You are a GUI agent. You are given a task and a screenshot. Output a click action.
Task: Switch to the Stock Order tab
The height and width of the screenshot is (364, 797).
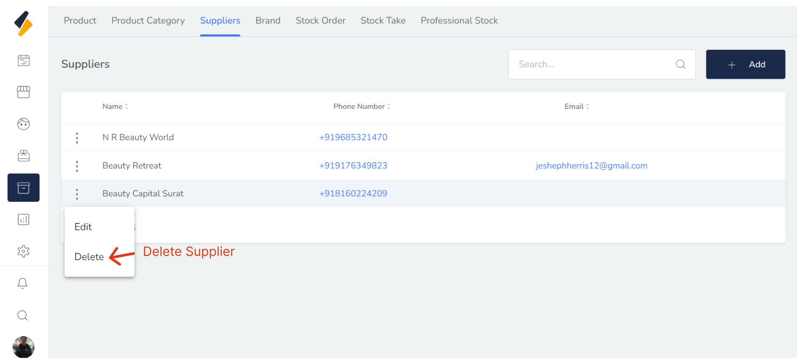tap(320, 20)
